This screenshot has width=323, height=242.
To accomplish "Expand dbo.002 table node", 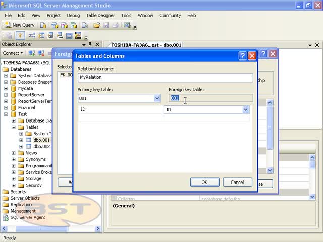I will pos(21,147).
